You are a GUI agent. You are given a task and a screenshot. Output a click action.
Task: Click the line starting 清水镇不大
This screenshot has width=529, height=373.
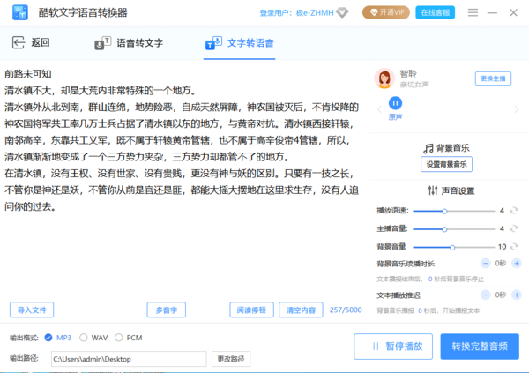coord(101,91)
